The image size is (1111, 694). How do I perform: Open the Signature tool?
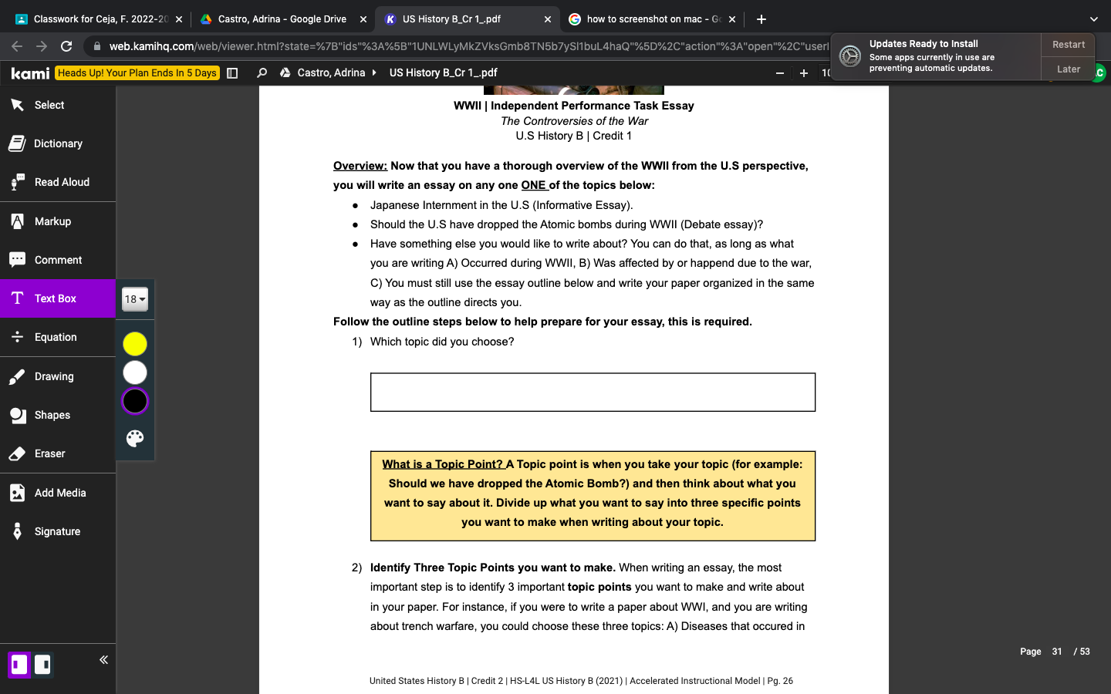pos(57,531)
